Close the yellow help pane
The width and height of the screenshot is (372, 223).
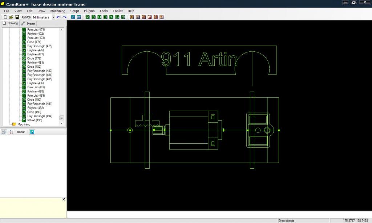pyautogui.click(x=64, y=199)
